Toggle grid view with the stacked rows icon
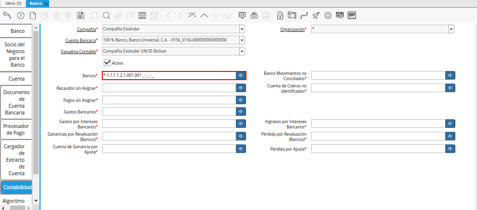This screenshot has height=210, width=477. tap(142, 15)
